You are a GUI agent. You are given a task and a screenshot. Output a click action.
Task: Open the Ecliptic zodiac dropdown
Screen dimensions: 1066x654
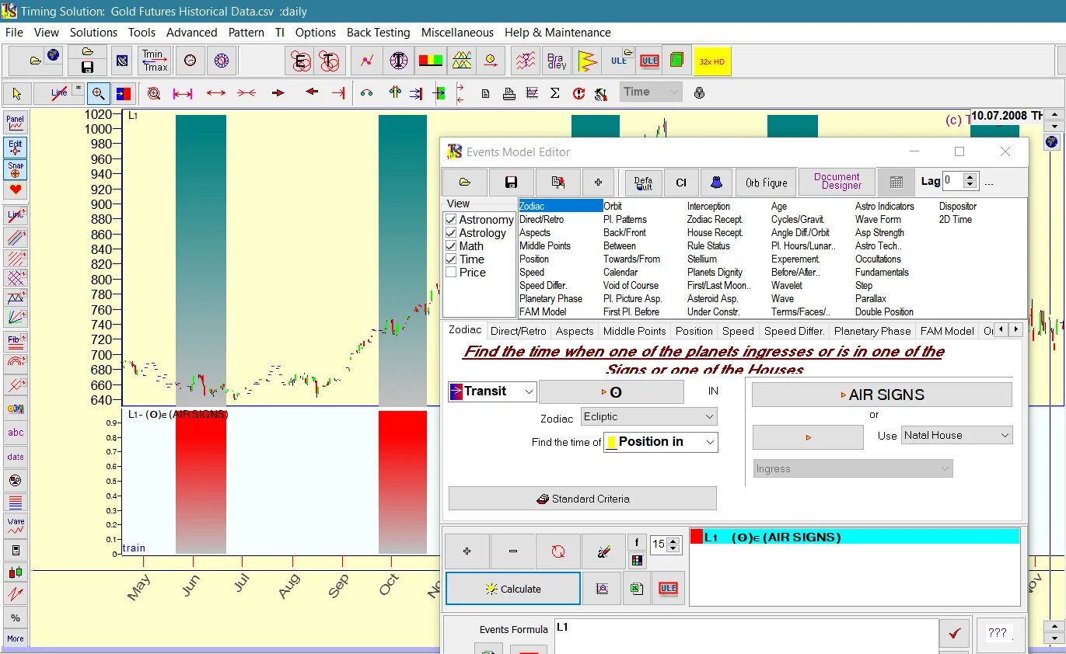click(649, 417)
